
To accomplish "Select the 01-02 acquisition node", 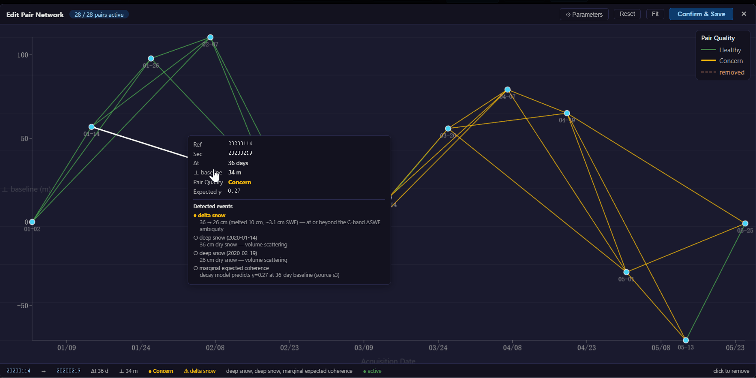I will point(32,222).
